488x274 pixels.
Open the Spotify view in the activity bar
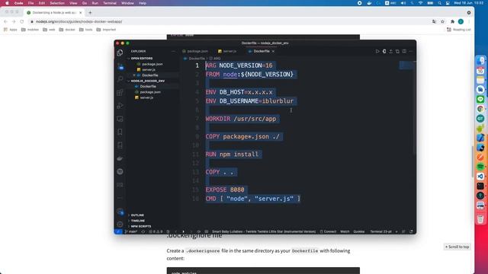(x=120, y=171)
